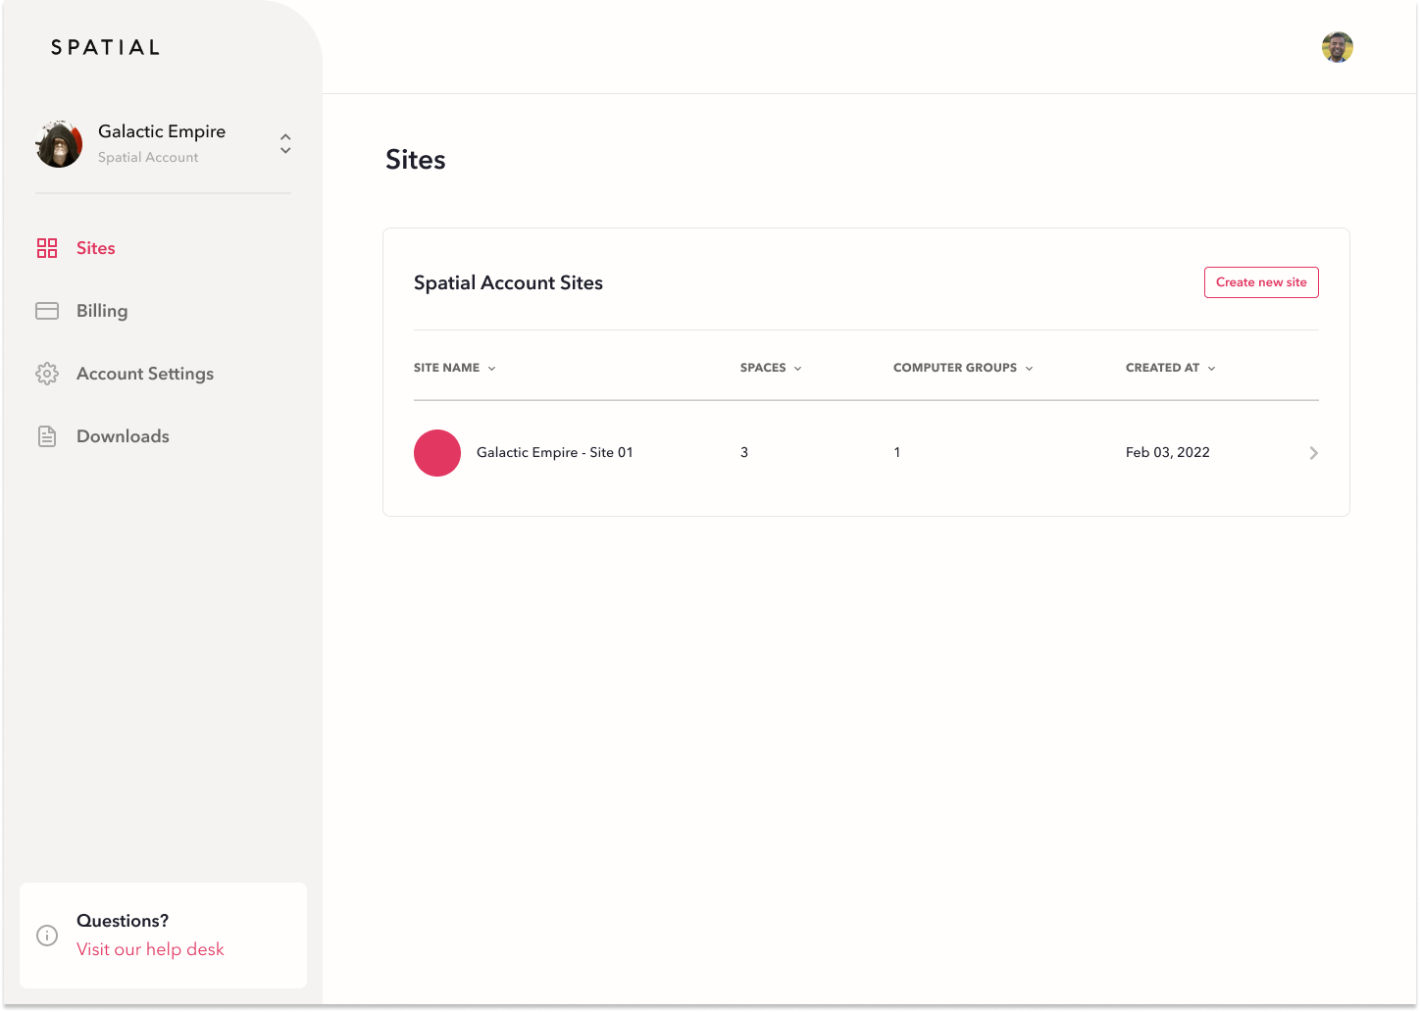The image size is (1420, 1012).
Task: Click the Billing card icon
Action: point(47,311)
